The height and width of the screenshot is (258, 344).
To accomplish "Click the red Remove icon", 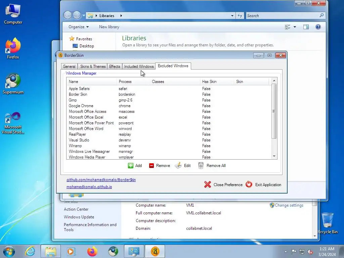I will pos(152,166).
